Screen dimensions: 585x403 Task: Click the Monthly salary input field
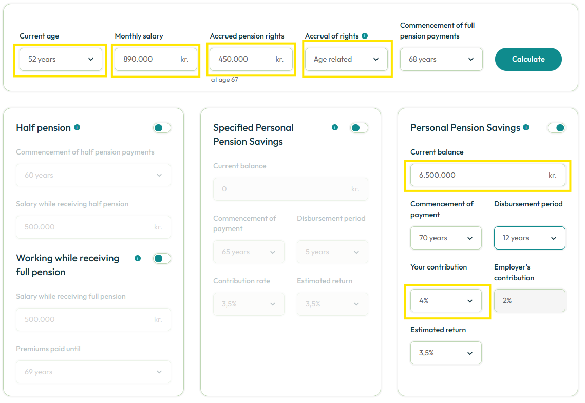(156, 59)
